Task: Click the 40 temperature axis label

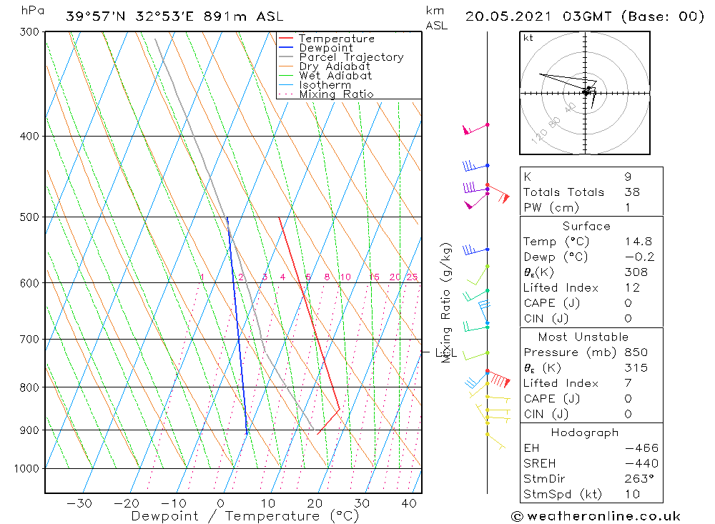Action: click(x=409, y=503)
